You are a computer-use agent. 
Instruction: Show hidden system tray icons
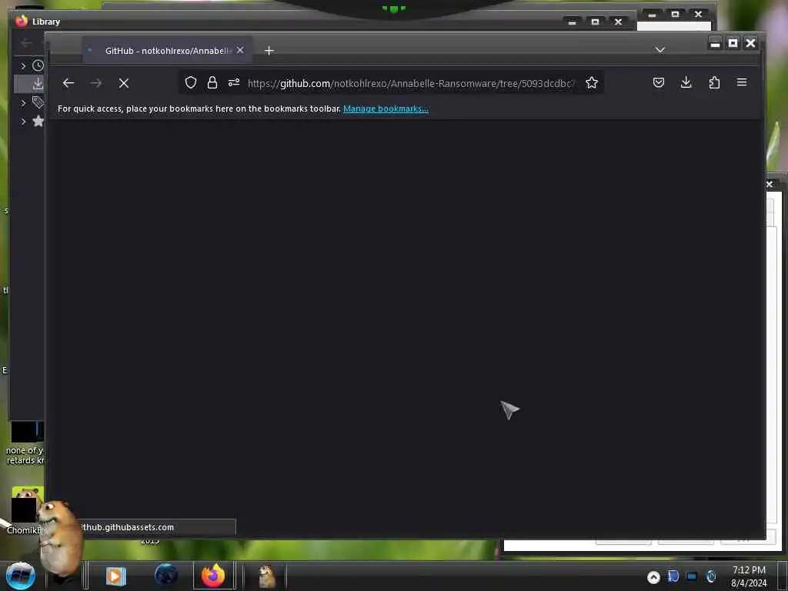653,577
